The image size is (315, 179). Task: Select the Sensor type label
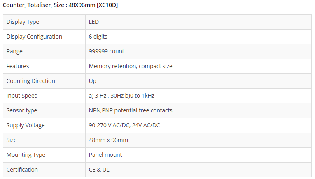click(x=21, y=110)
